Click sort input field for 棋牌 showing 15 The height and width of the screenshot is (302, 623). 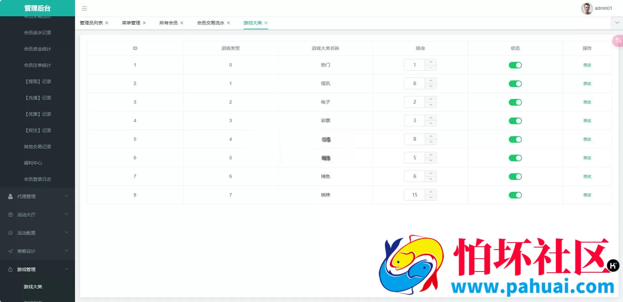(415, 195)
